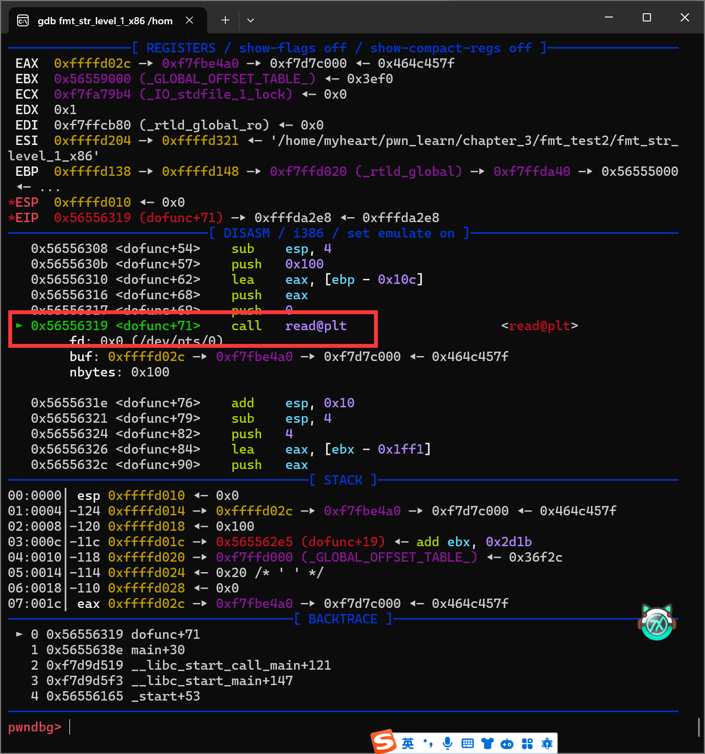Minimize the terminal window
705x754 pixels.
pyautogui.click(x=609, y=18)
